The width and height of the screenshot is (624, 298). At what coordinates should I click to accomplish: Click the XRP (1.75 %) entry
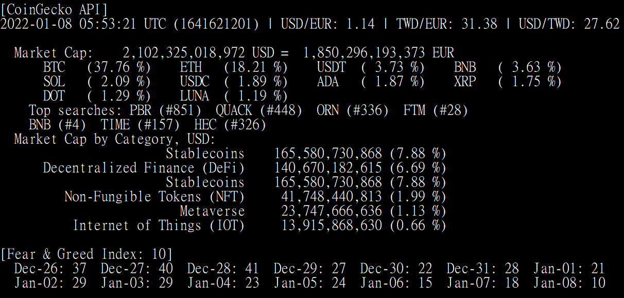pyautogui.click(x=508, y=81)
